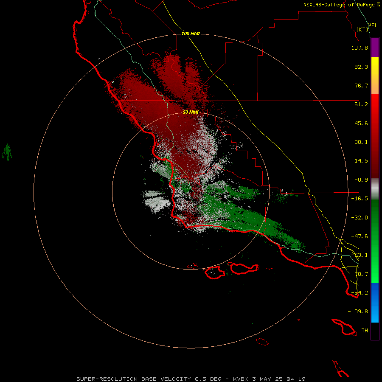The height and width of the screenshot is (382, 382).
Task: Pick the black TH segment of the scale
Action: coord(375,331)
